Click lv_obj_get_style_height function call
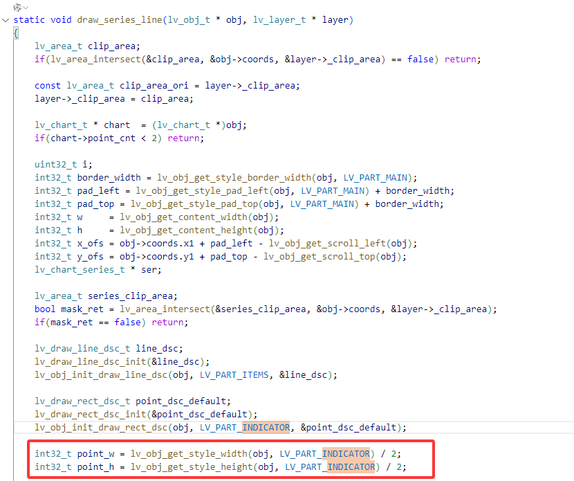The width and height of the screenshot is (574, 481). [x=192, y=467]
